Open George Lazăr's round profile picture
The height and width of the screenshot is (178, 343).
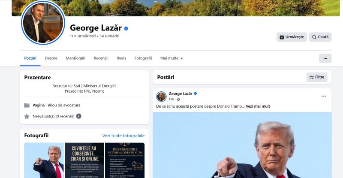[x=43, y=23]
